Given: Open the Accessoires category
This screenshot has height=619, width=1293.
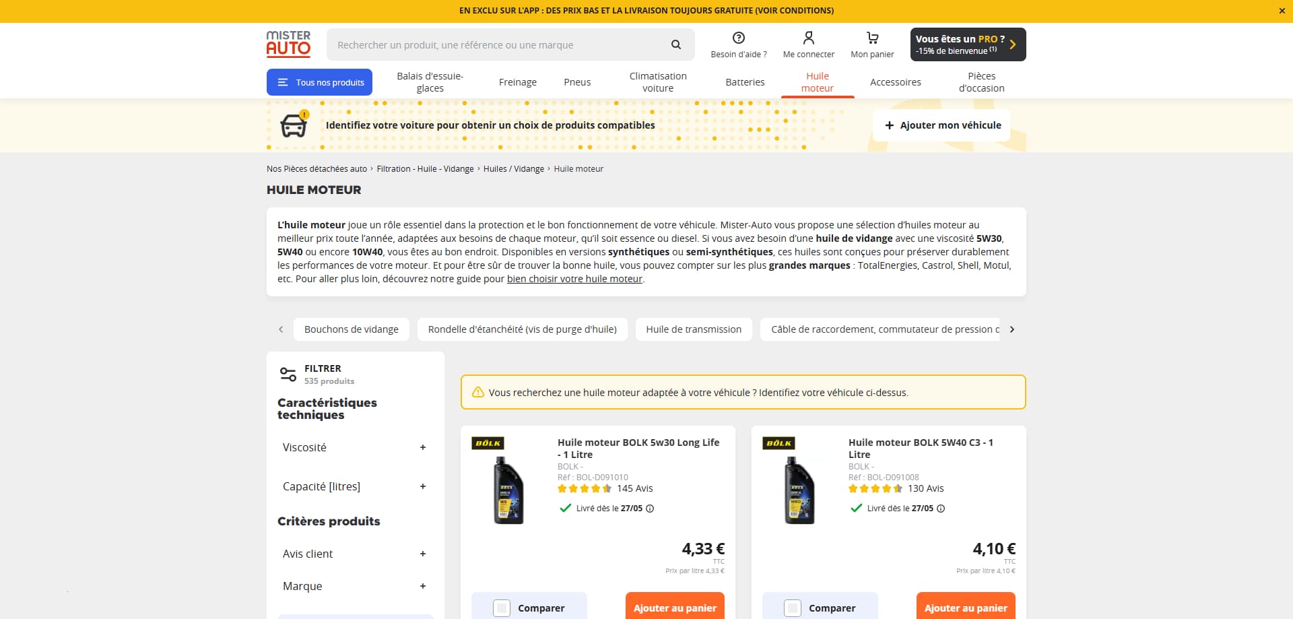Looking at the screenshot, I should coord(896,82).
